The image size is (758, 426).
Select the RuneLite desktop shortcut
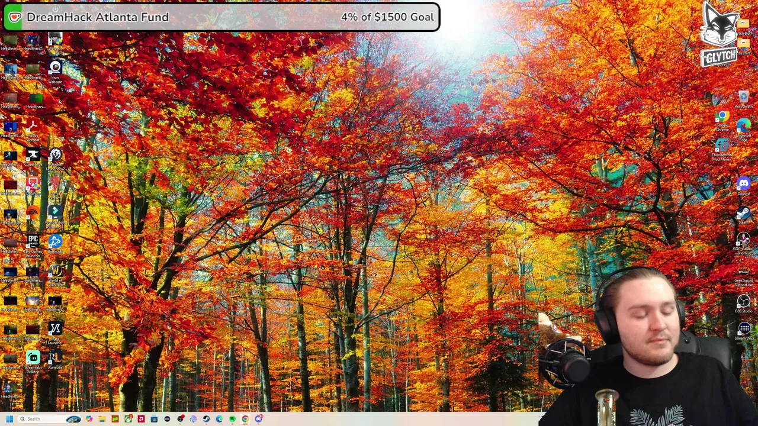tap(55, 360)
